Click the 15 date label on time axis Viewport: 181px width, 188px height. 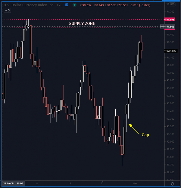70,183
